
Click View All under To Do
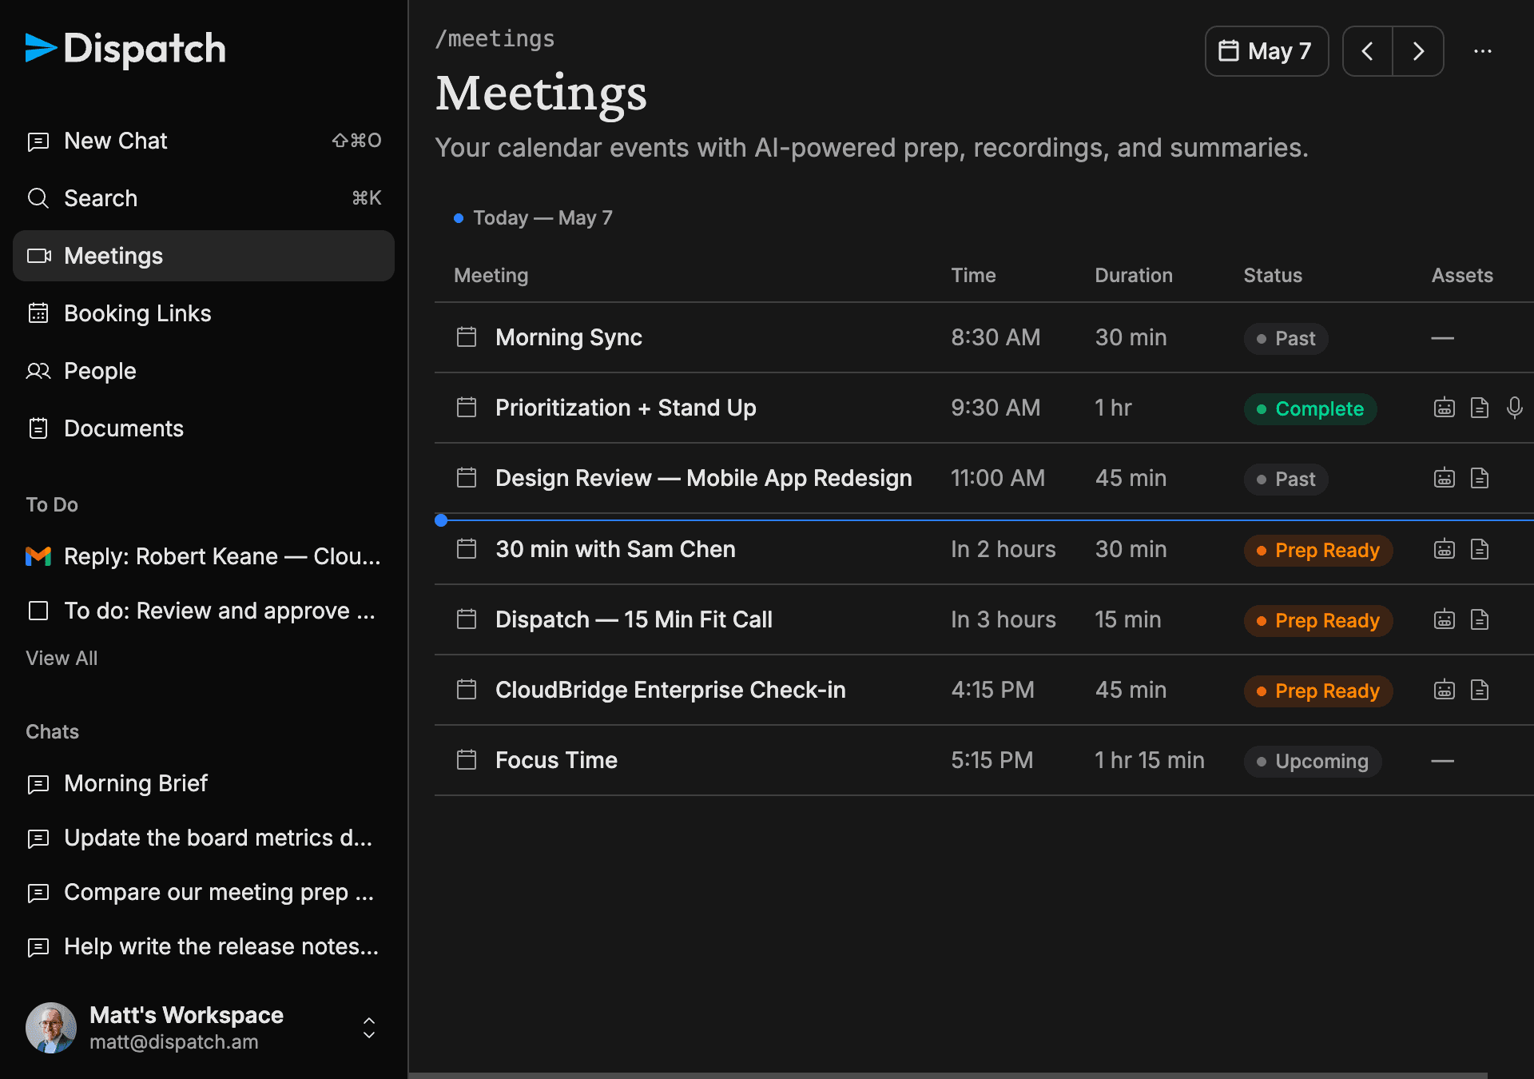coord(62,659)
